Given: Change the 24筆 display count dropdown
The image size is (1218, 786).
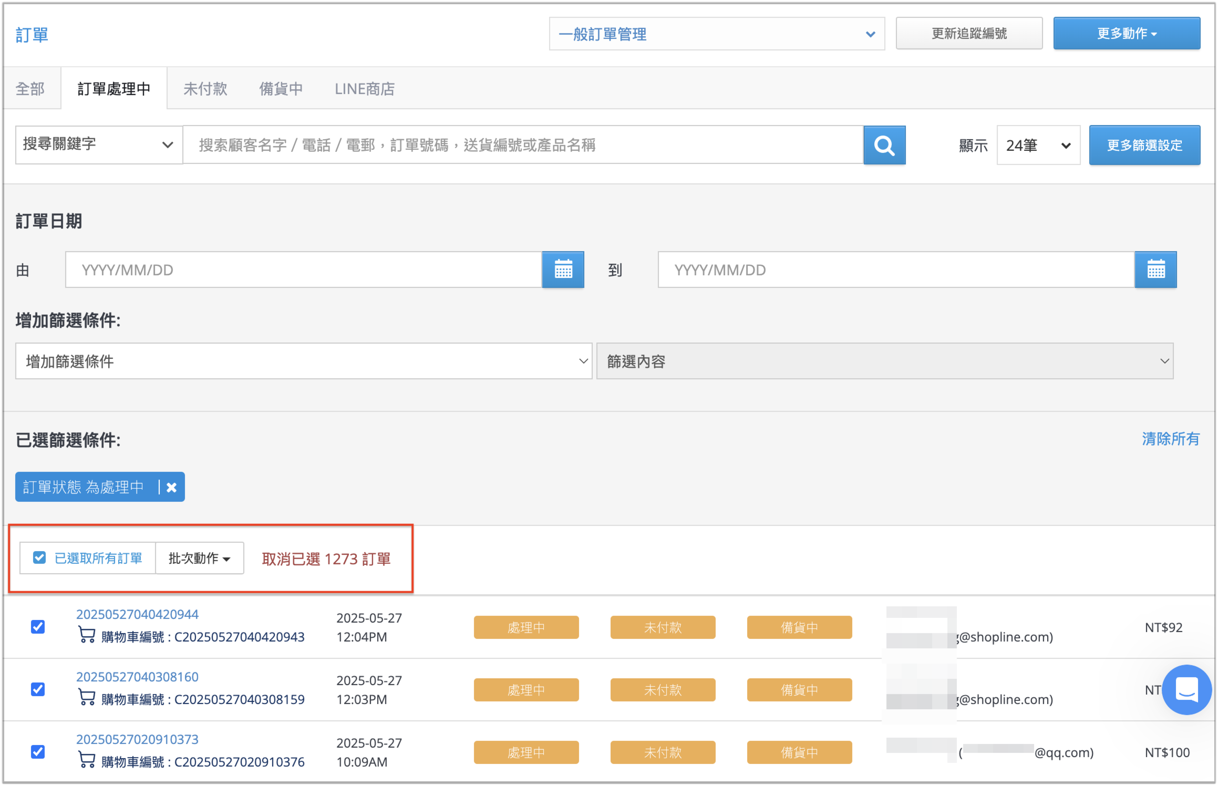Looking at the screenshot, I should (1038, 146).
